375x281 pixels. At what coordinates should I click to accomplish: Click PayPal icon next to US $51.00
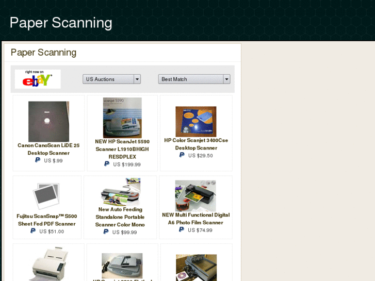pos(33,231)
